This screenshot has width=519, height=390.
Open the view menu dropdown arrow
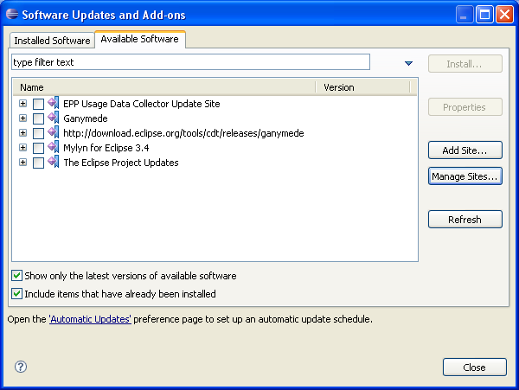408,63
